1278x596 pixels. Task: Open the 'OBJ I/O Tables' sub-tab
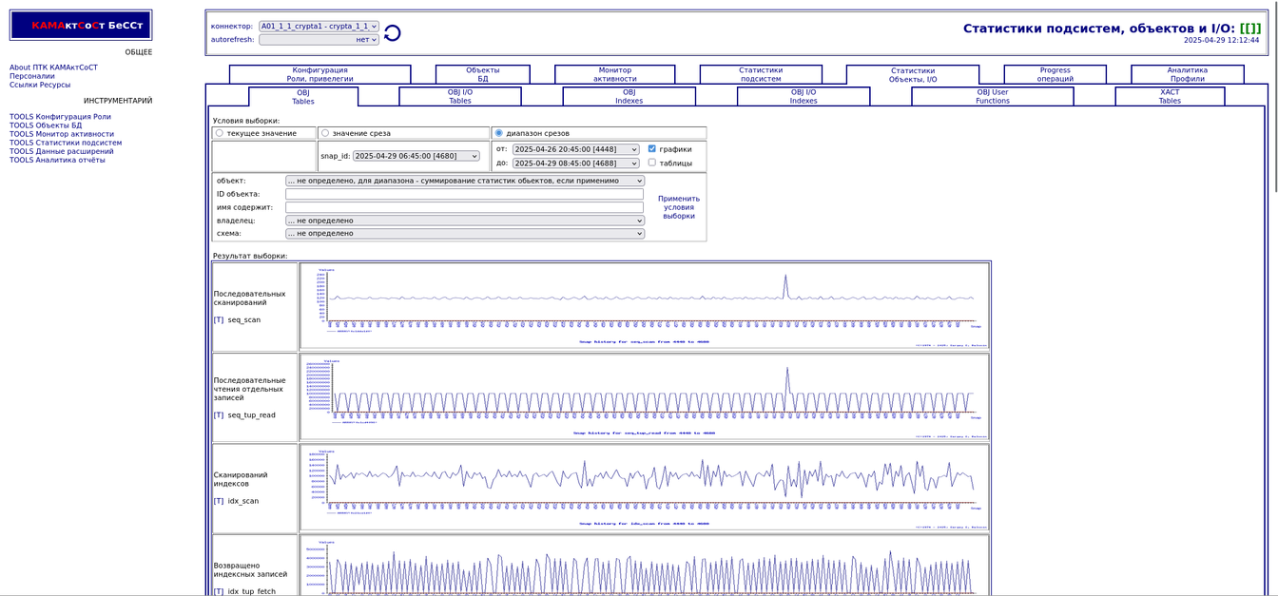point(459,96)
